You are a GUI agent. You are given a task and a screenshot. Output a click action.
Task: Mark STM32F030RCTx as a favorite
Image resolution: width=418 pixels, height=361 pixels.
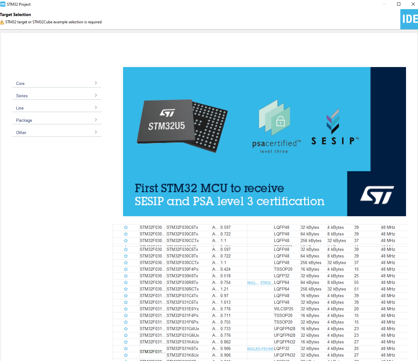pyautogui.click(x=126, y=289)
